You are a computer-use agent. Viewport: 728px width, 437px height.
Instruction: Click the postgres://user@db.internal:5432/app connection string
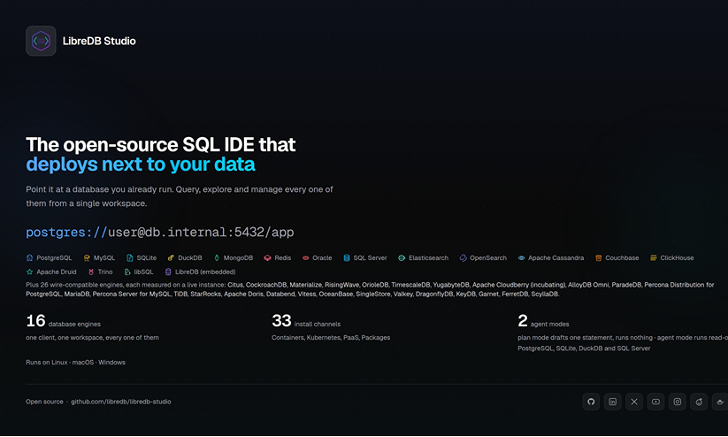coord(160,232)
